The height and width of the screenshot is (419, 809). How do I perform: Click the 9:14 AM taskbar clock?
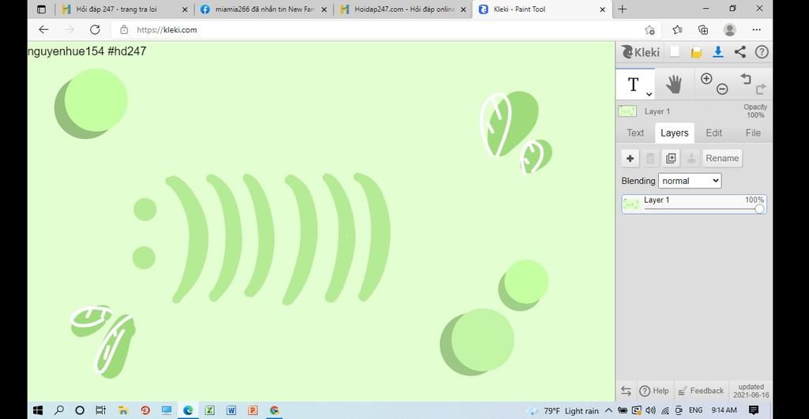pos(724,410)
